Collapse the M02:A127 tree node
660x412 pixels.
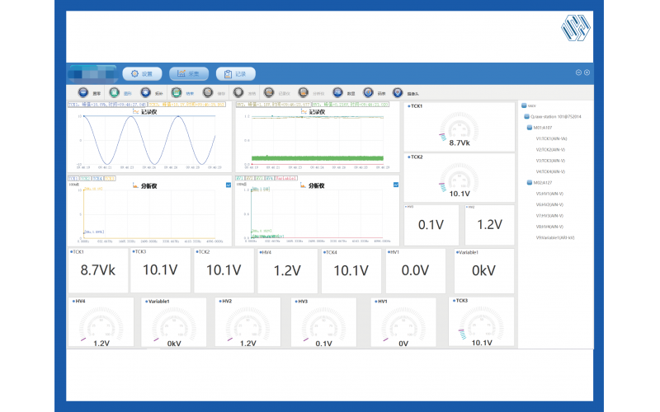[529, 182]
